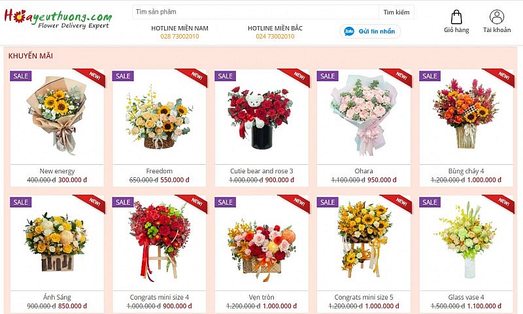Click the Gửi tin nhắn message button
This screenshot has width=523, height=314.
[x=370, y=31]
